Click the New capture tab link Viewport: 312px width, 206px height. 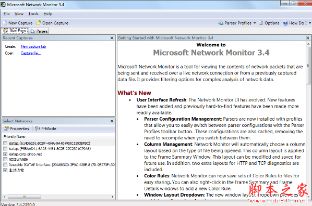tap(33, 46)
